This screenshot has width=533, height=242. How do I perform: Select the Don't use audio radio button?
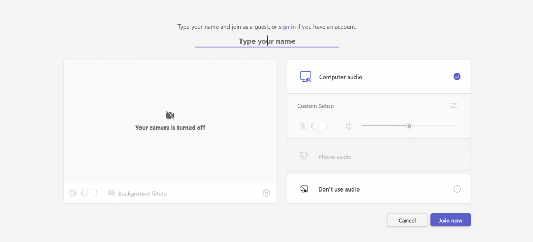coord(457,189)
